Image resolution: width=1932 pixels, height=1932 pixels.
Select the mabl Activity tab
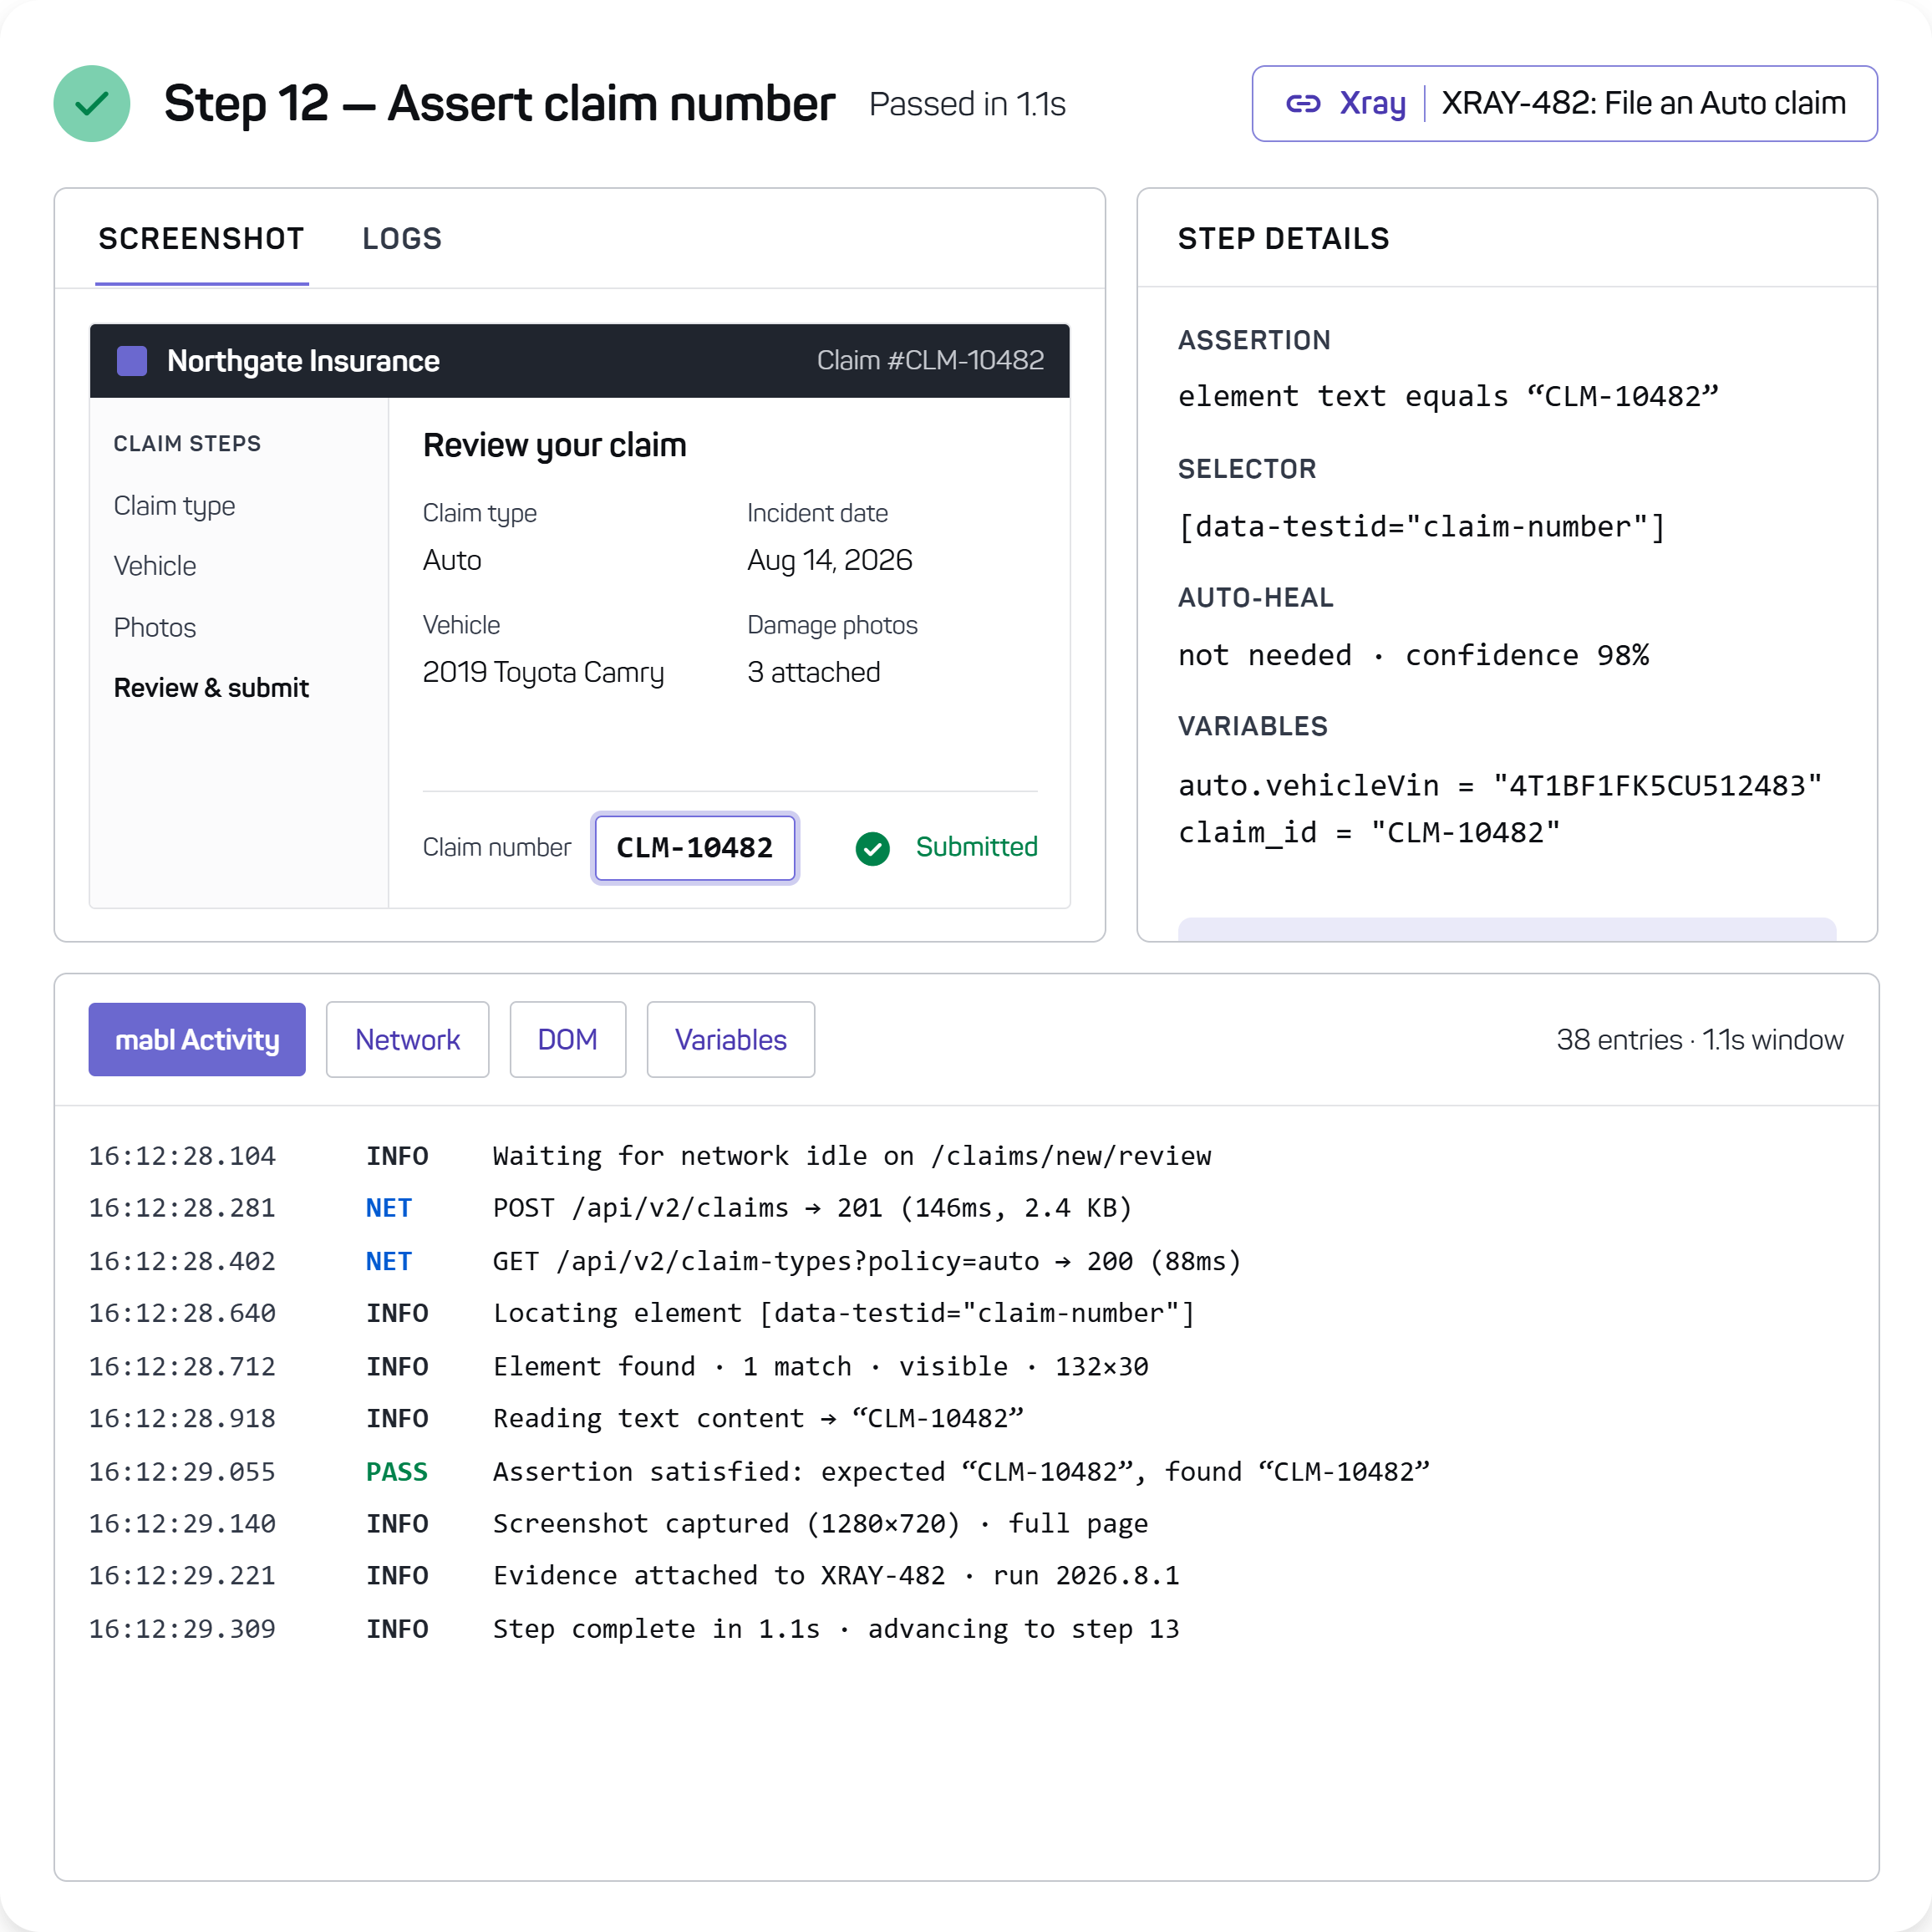(197, 1040)
